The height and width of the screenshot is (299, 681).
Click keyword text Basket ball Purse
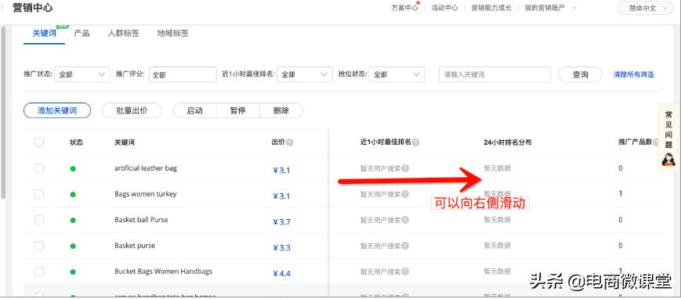(141, 220)
